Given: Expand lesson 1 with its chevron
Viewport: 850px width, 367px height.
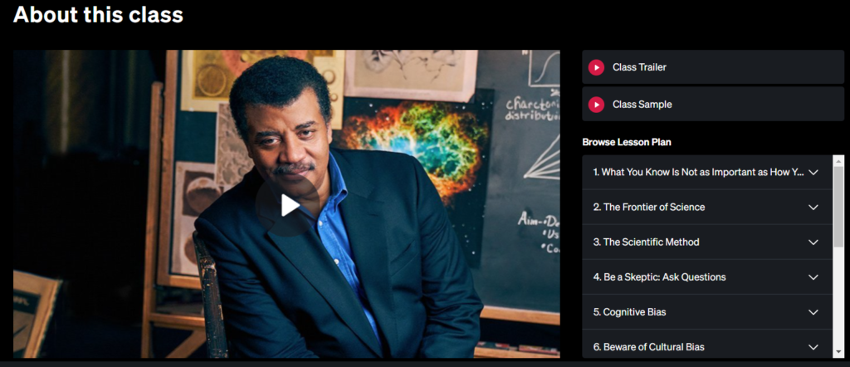Looking at the screenshot, I should (813, 173).
